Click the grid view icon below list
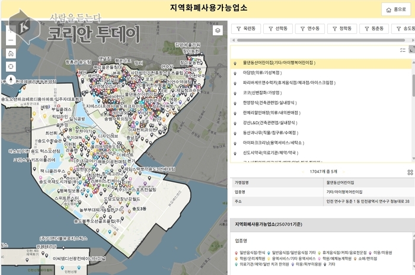The image size is (415, 275). point(410,172)
